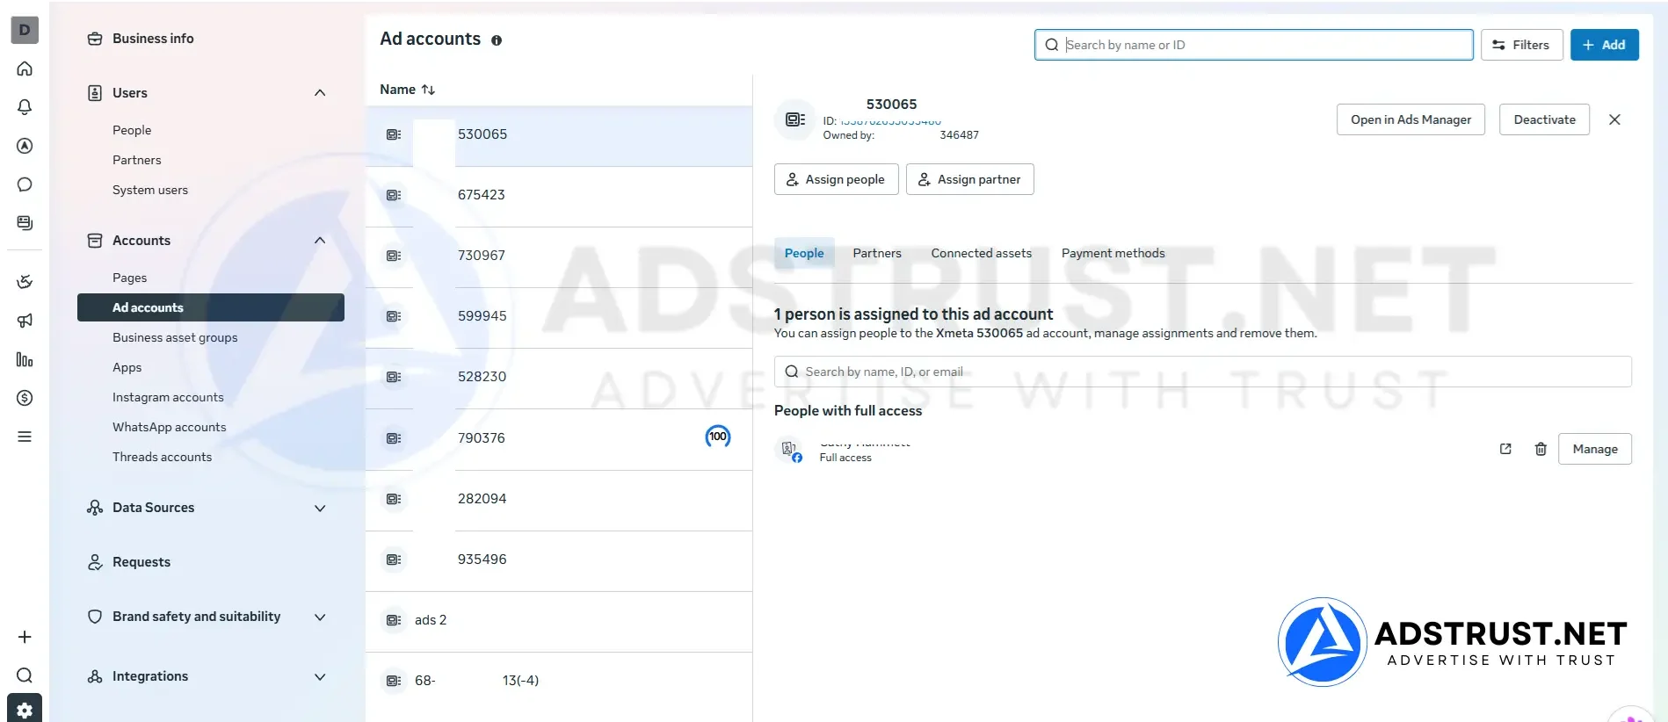Select the ads 2 account row
This screenshot has height=722, width=1668.
(x=559, y=620)
